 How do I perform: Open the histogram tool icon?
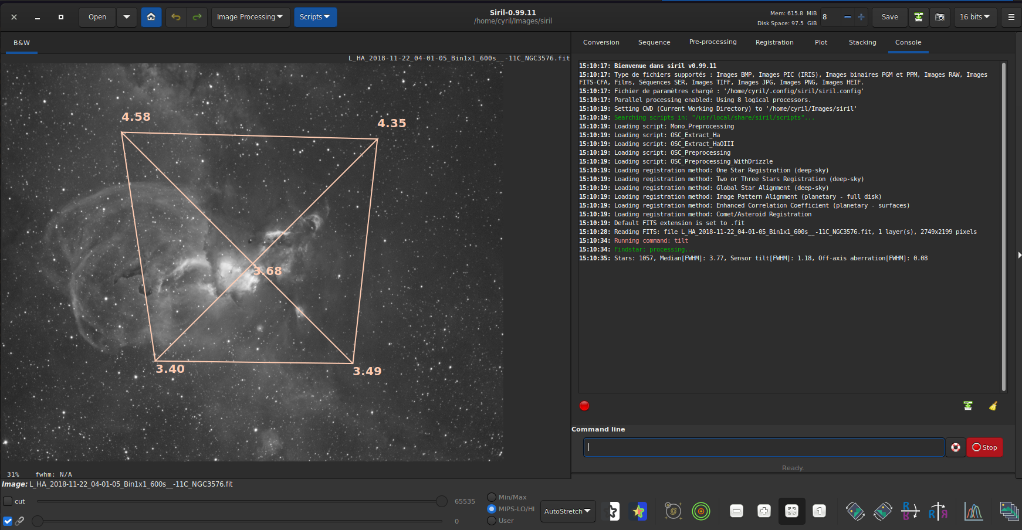point(973,511)
